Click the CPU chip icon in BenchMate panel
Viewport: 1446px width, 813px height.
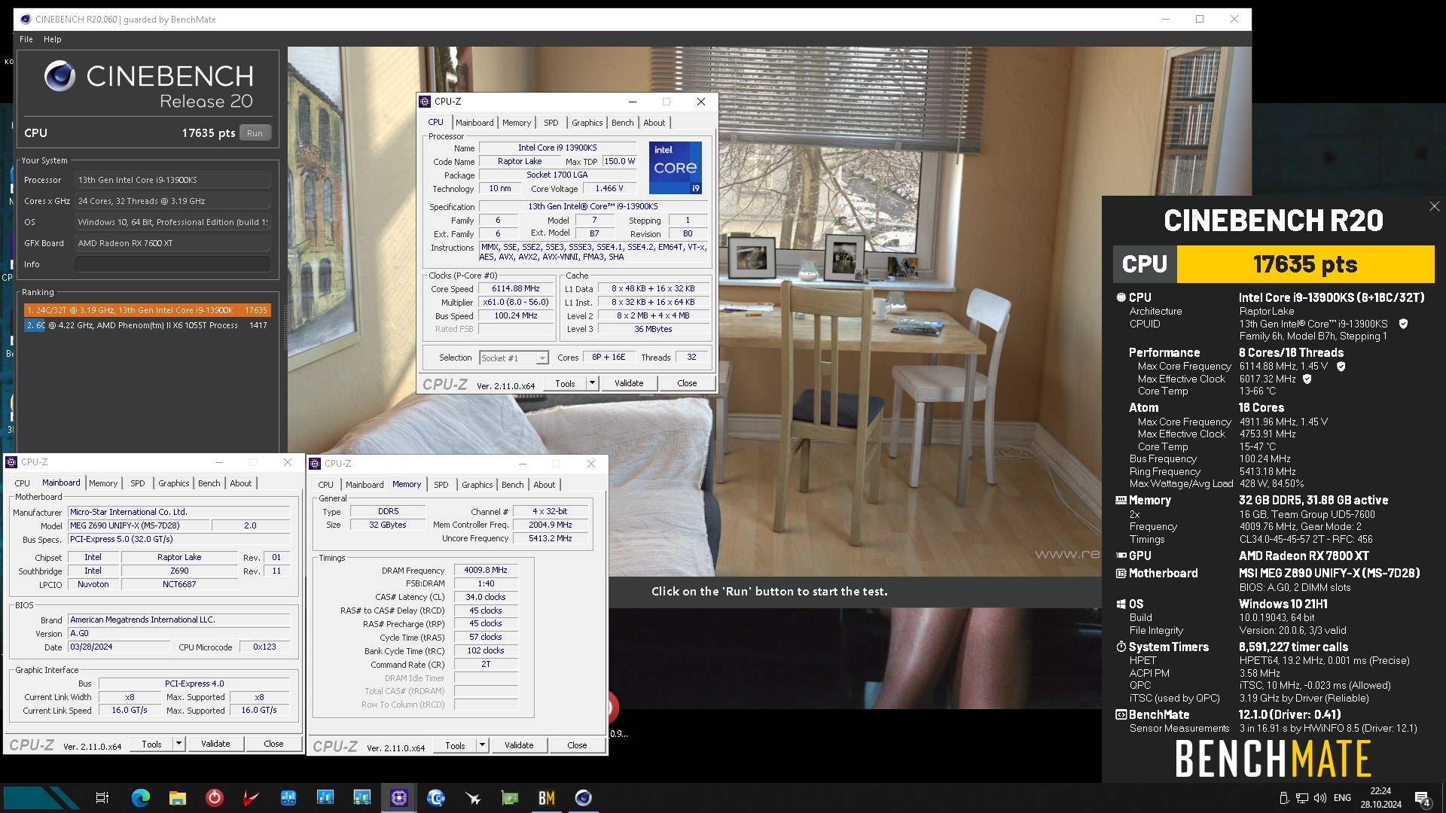point(1121,297)
